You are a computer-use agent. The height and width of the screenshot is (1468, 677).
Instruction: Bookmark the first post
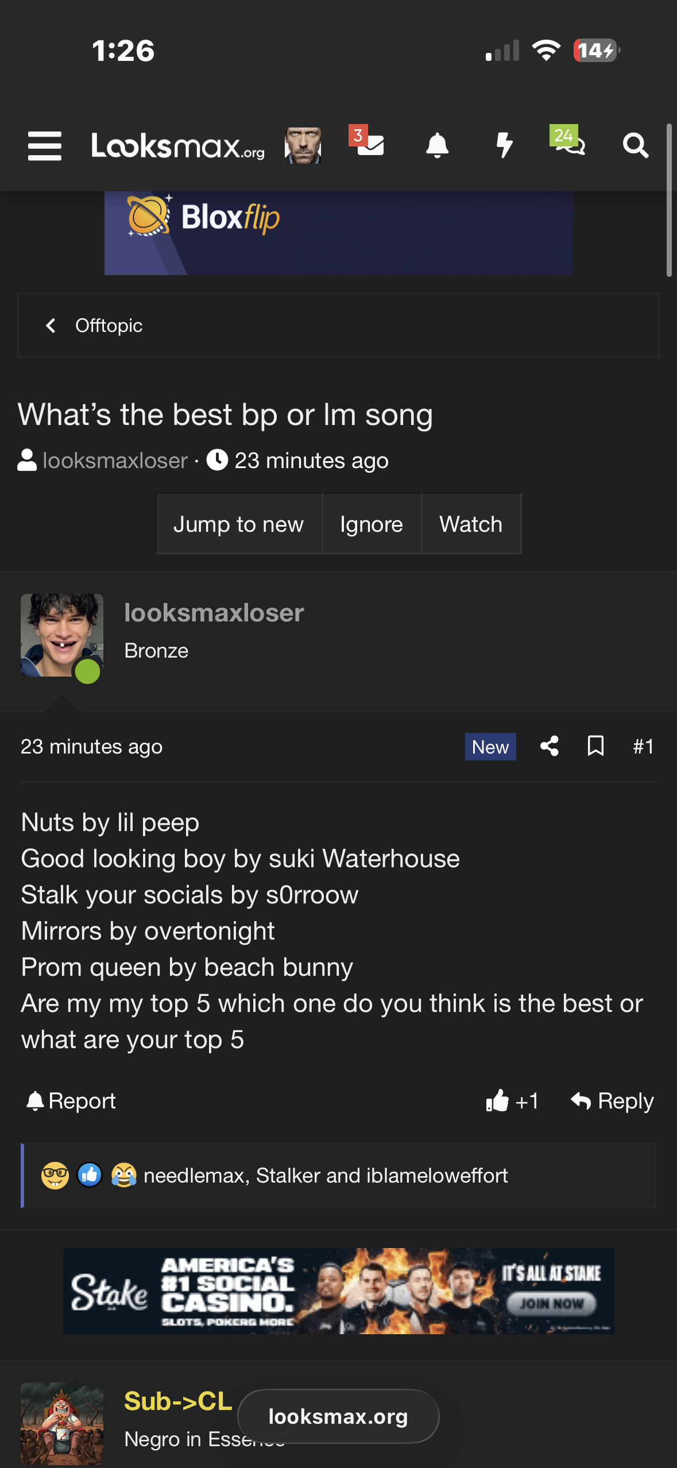click(596, 746)
